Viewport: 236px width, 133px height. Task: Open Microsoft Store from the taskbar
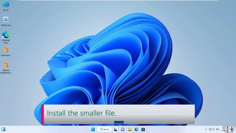[x=143, y=129]
